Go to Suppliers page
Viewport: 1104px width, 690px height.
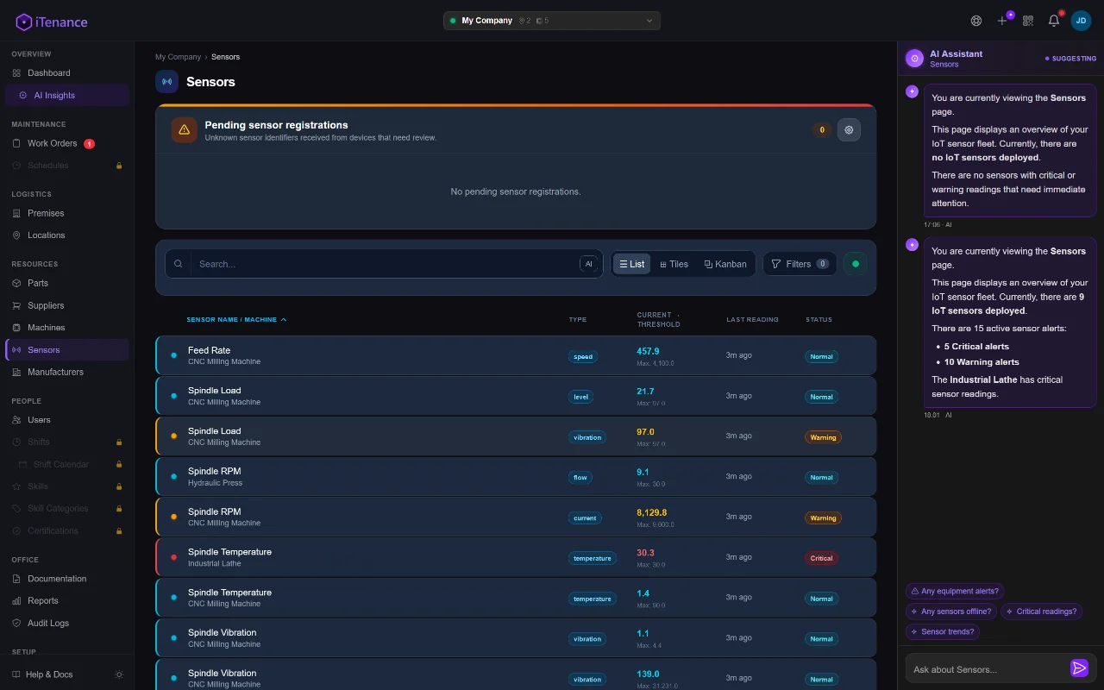67,305
